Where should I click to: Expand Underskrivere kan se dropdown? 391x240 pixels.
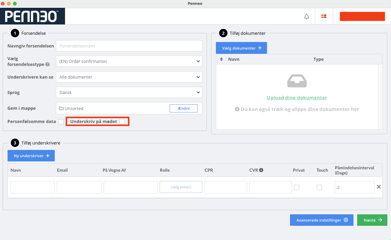coord(129,77)
